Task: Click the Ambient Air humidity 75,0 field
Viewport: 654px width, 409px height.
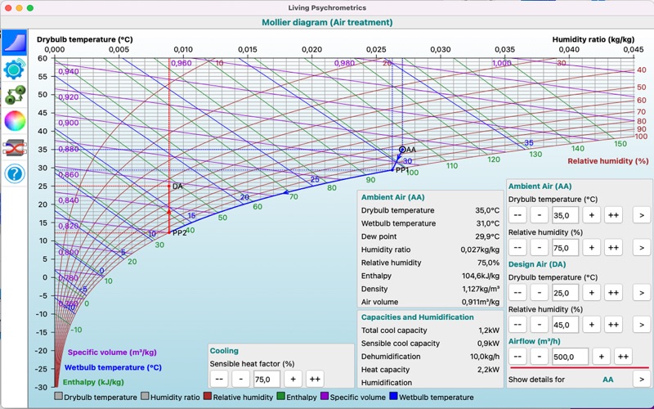Action: pyautogui.click(x=565, y=248)
